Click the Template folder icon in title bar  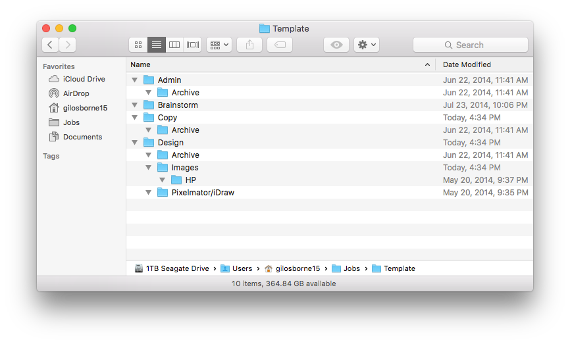pos(265,28)
